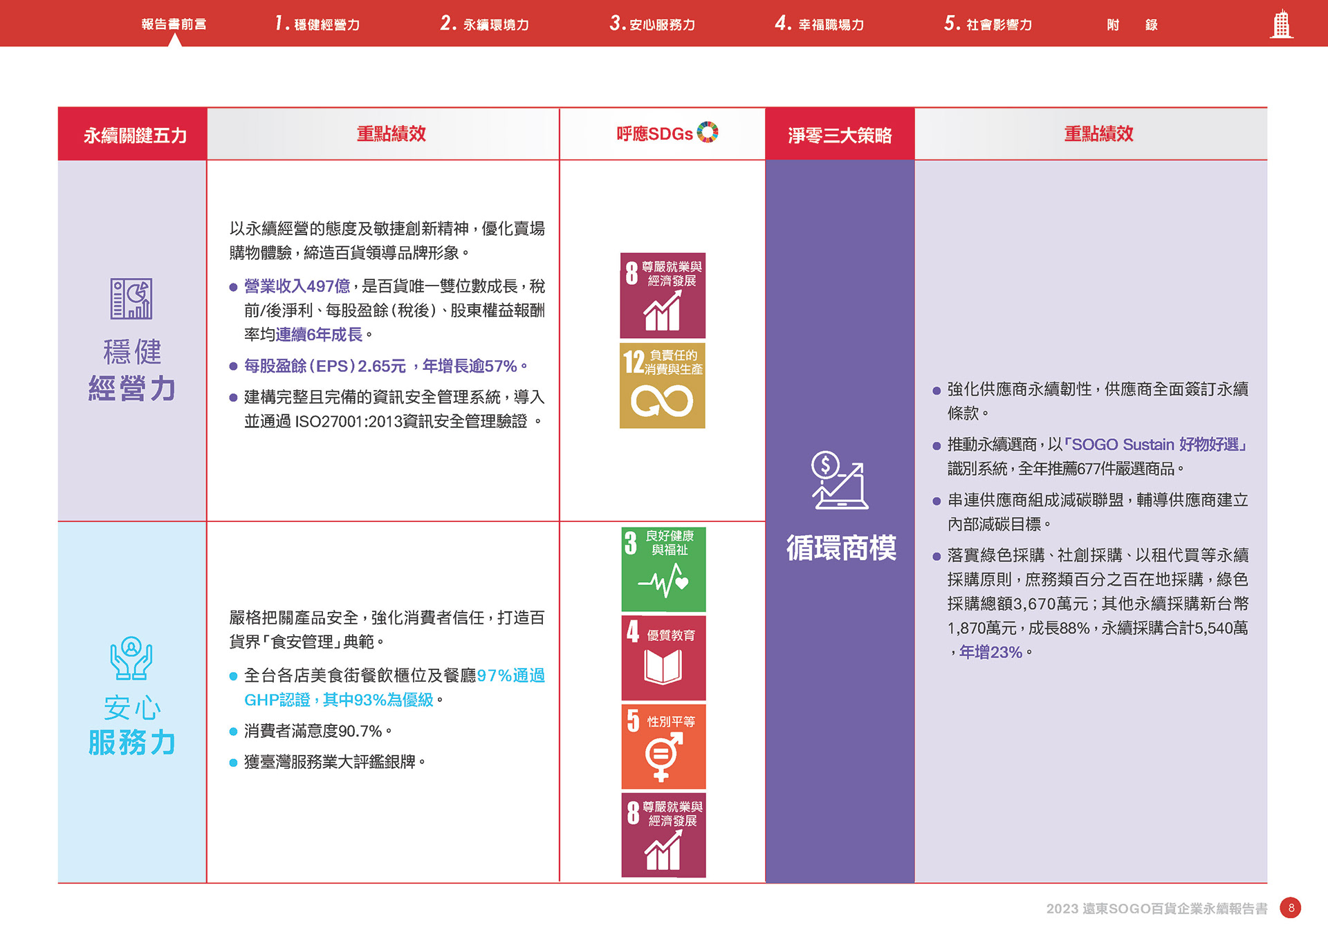Click the building home icon in header
The image size is (1328, 939).
click(x=1281, y=24)
